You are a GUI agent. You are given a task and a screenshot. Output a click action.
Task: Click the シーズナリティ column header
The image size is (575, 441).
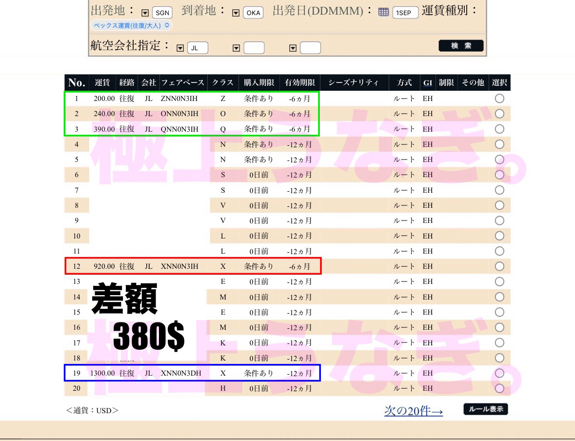[353, 82]
